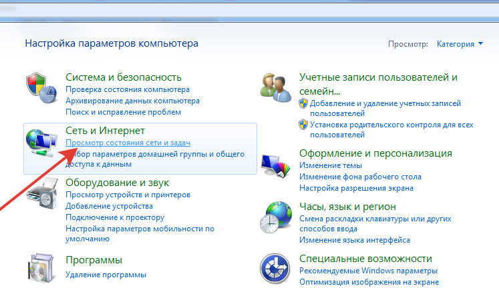Screen dimensions: 499x300
Task: Click shield icon beside Добавление и удаление учетных записей
Action: tap(303, 103)
